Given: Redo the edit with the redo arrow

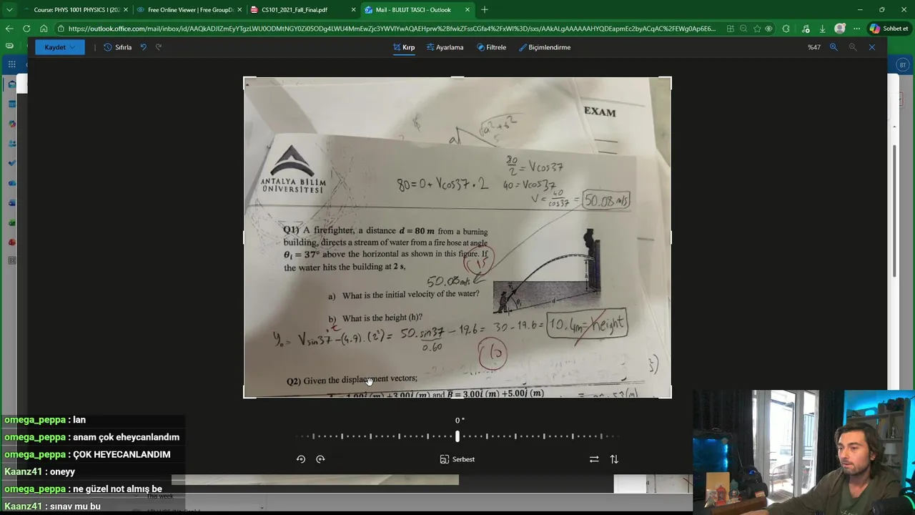Looking at the screenshot, I should coord(159,47).
